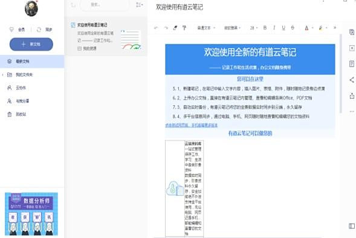Apply the font color A swatch
Image resolution: width=356 pixels, height=238 pixels.
click(306, 28)
